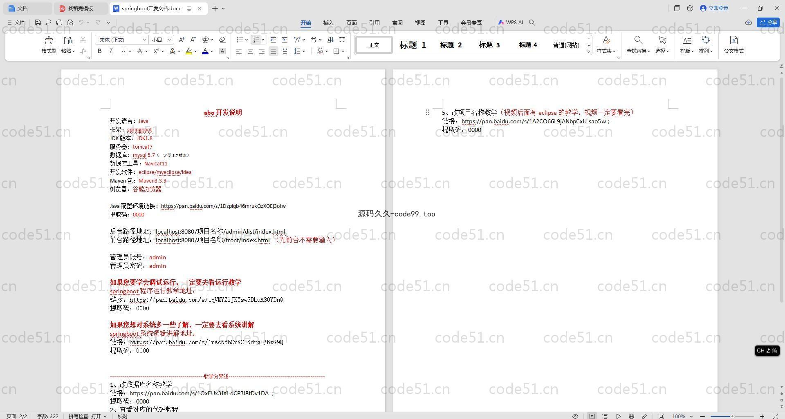785x419 pixels.
Task: Switch to the 找稻壳模板 document tab
Action: click(81, 8)
